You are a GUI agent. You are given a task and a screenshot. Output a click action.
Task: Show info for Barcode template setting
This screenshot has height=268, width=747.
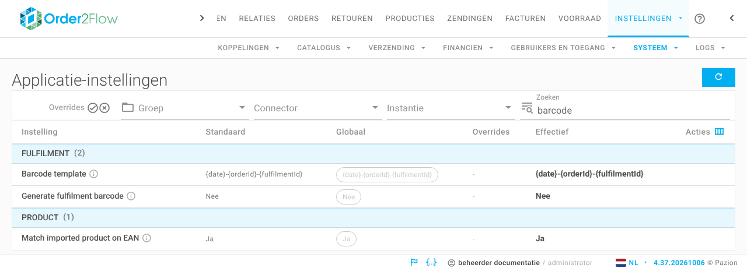(x=93, y=174)
